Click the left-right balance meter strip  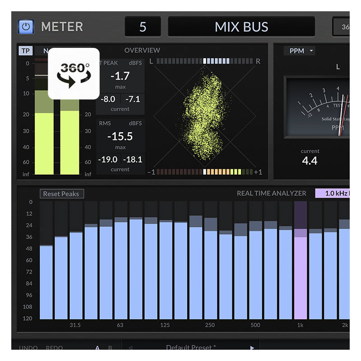pyautogui.click(x=204, y=61)
